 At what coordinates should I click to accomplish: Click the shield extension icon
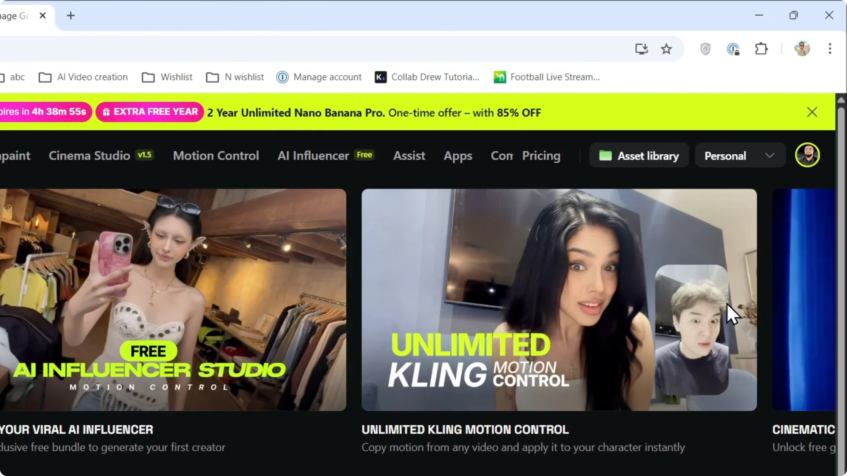click(705, 49)
